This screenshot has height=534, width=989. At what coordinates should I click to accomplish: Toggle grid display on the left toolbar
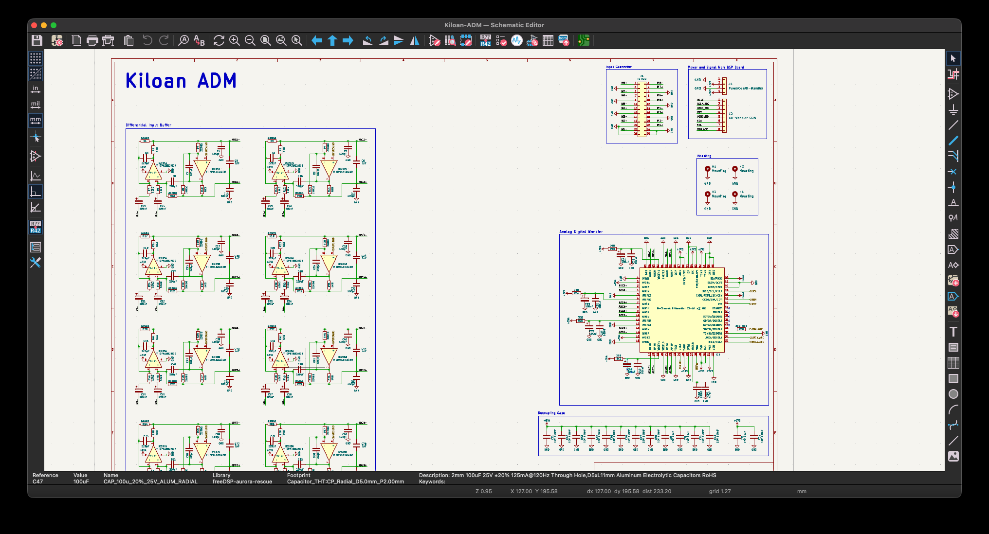pos(36,58)
